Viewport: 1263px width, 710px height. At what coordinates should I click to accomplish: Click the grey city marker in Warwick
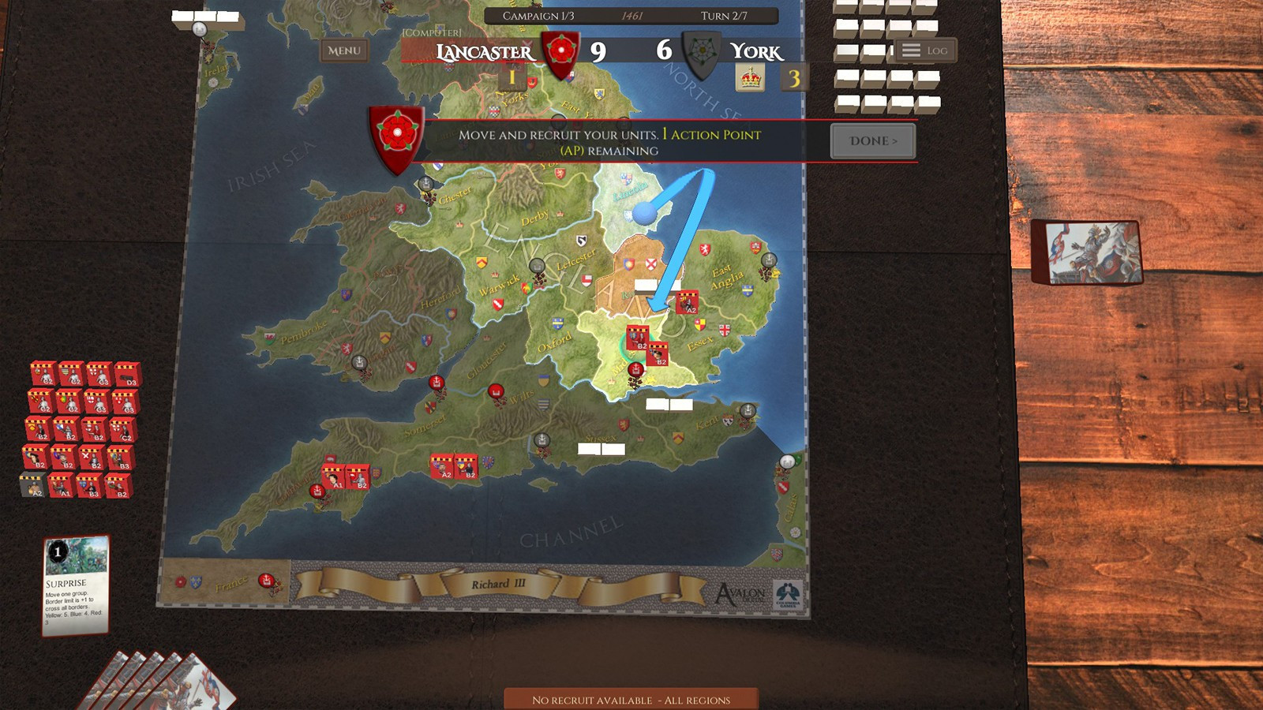click(537, 267)
